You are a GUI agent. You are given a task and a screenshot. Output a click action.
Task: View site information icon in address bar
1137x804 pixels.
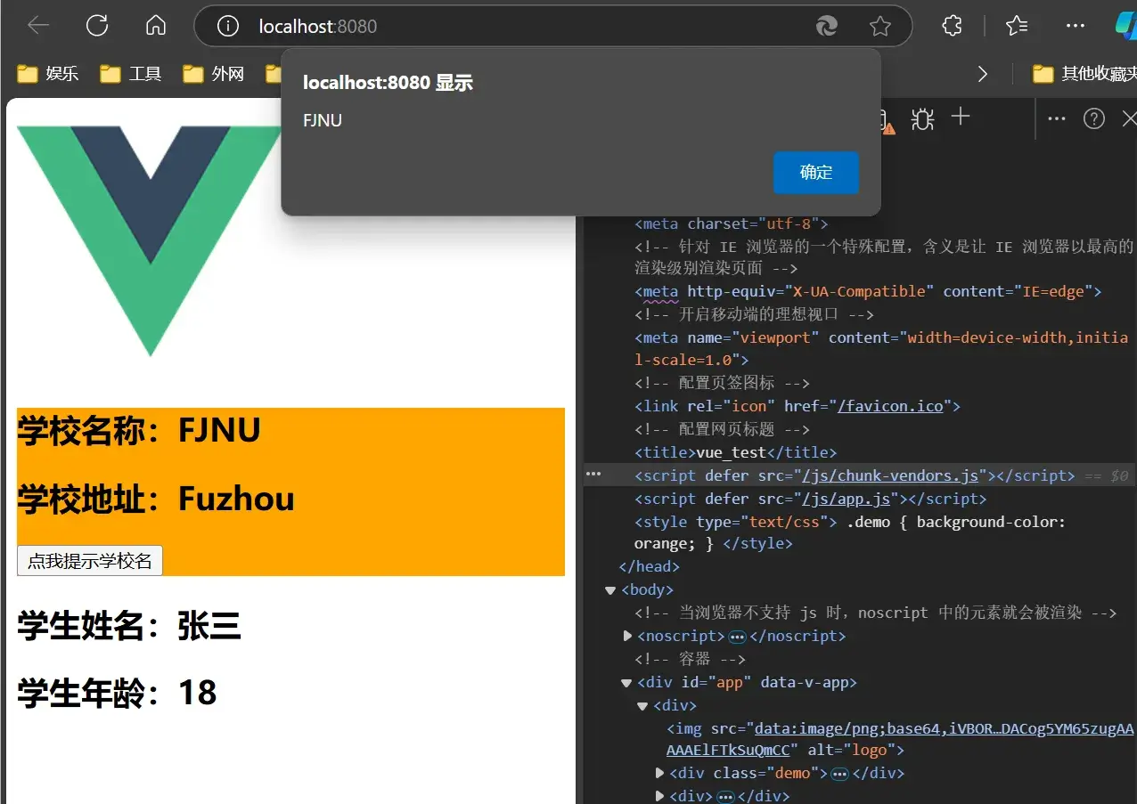click(x=228, y=27)
